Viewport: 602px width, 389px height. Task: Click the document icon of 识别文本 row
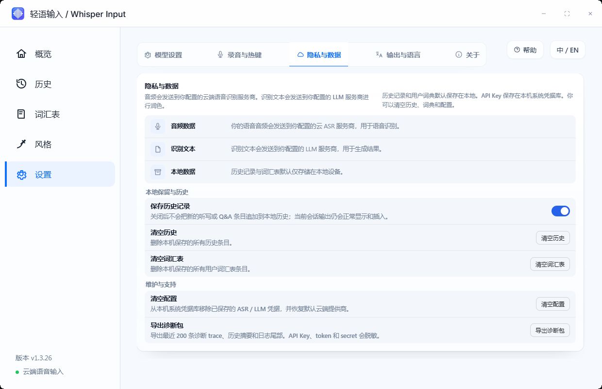click(x=158, y=149)
